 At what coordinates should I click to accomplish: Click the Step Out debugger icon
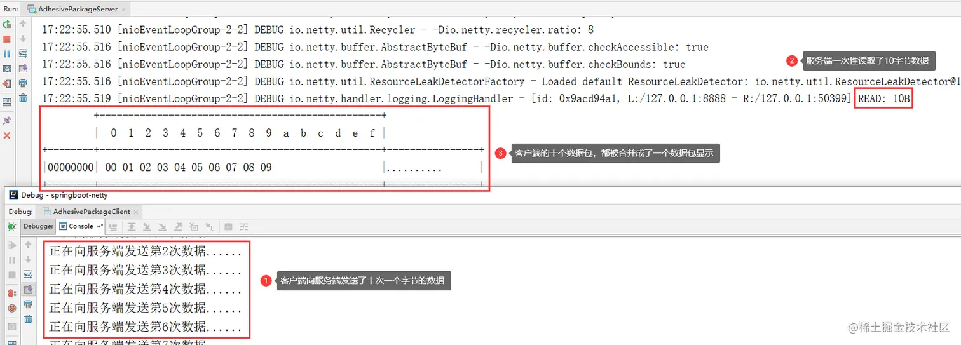pos(178,226)
